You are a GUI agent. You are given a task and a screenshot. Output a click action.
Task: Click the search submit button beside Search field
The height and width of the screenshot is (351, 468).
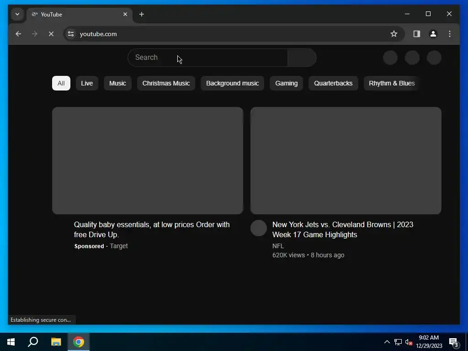click(x=302, y=58)
